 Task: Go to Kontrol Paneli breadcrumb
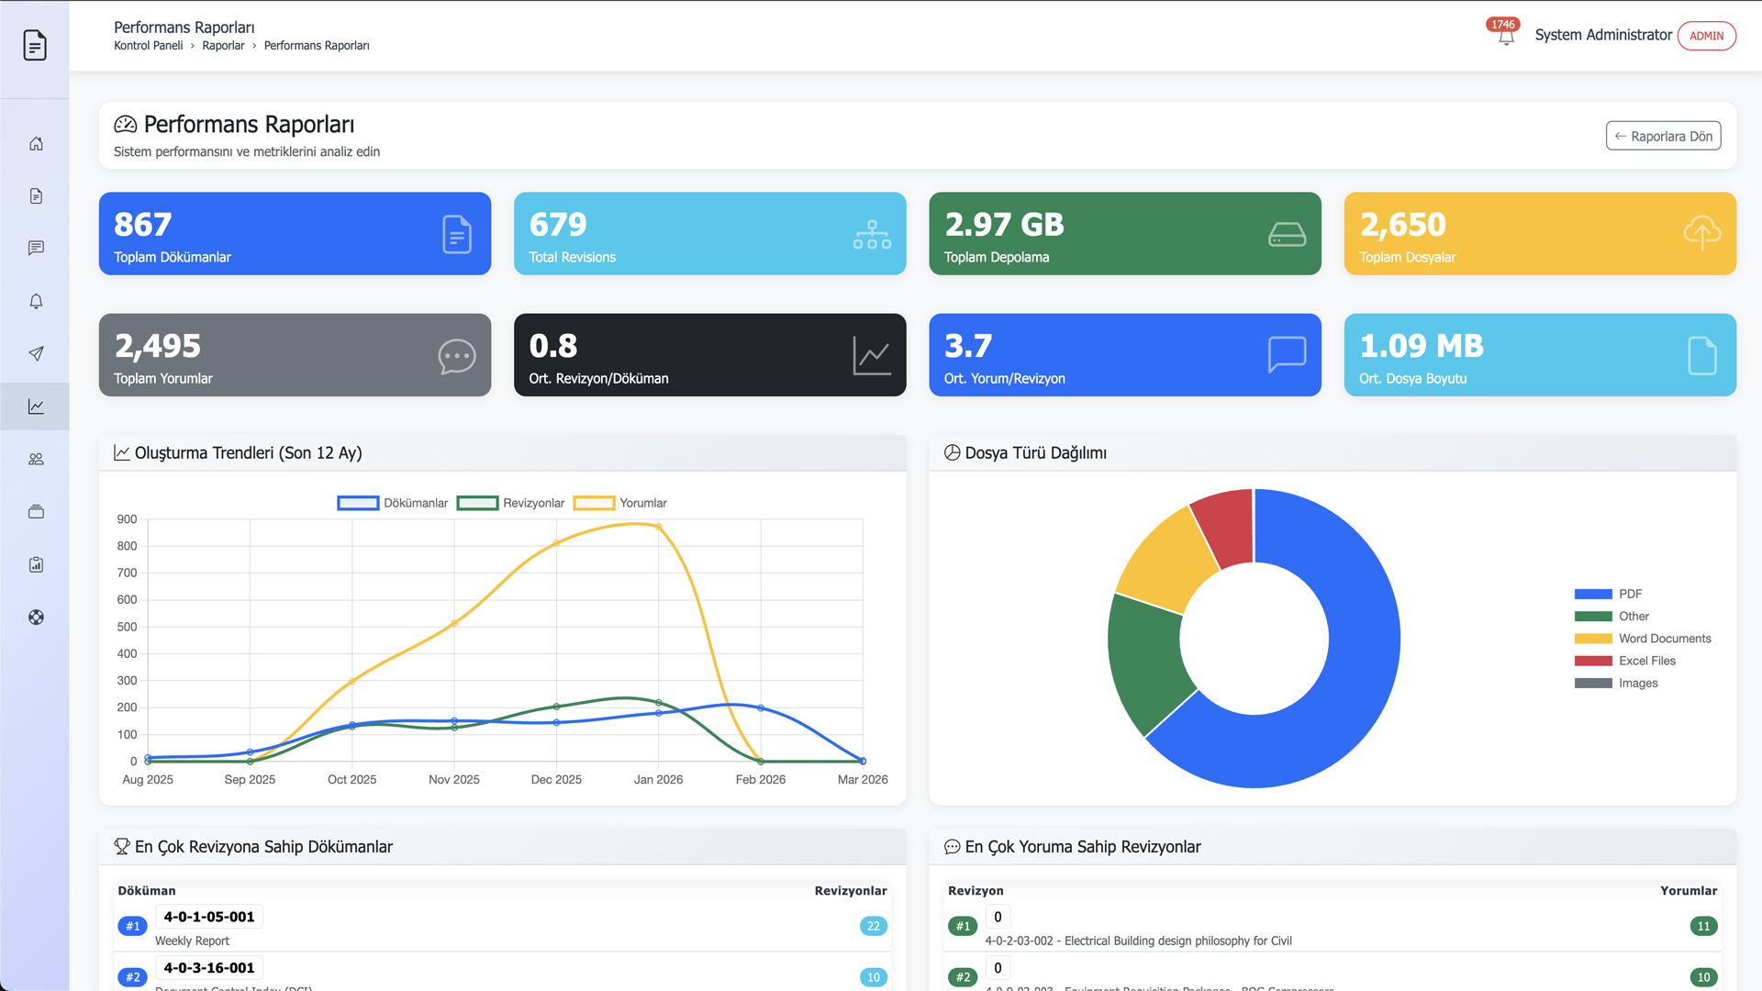click(x=148, y=46)
